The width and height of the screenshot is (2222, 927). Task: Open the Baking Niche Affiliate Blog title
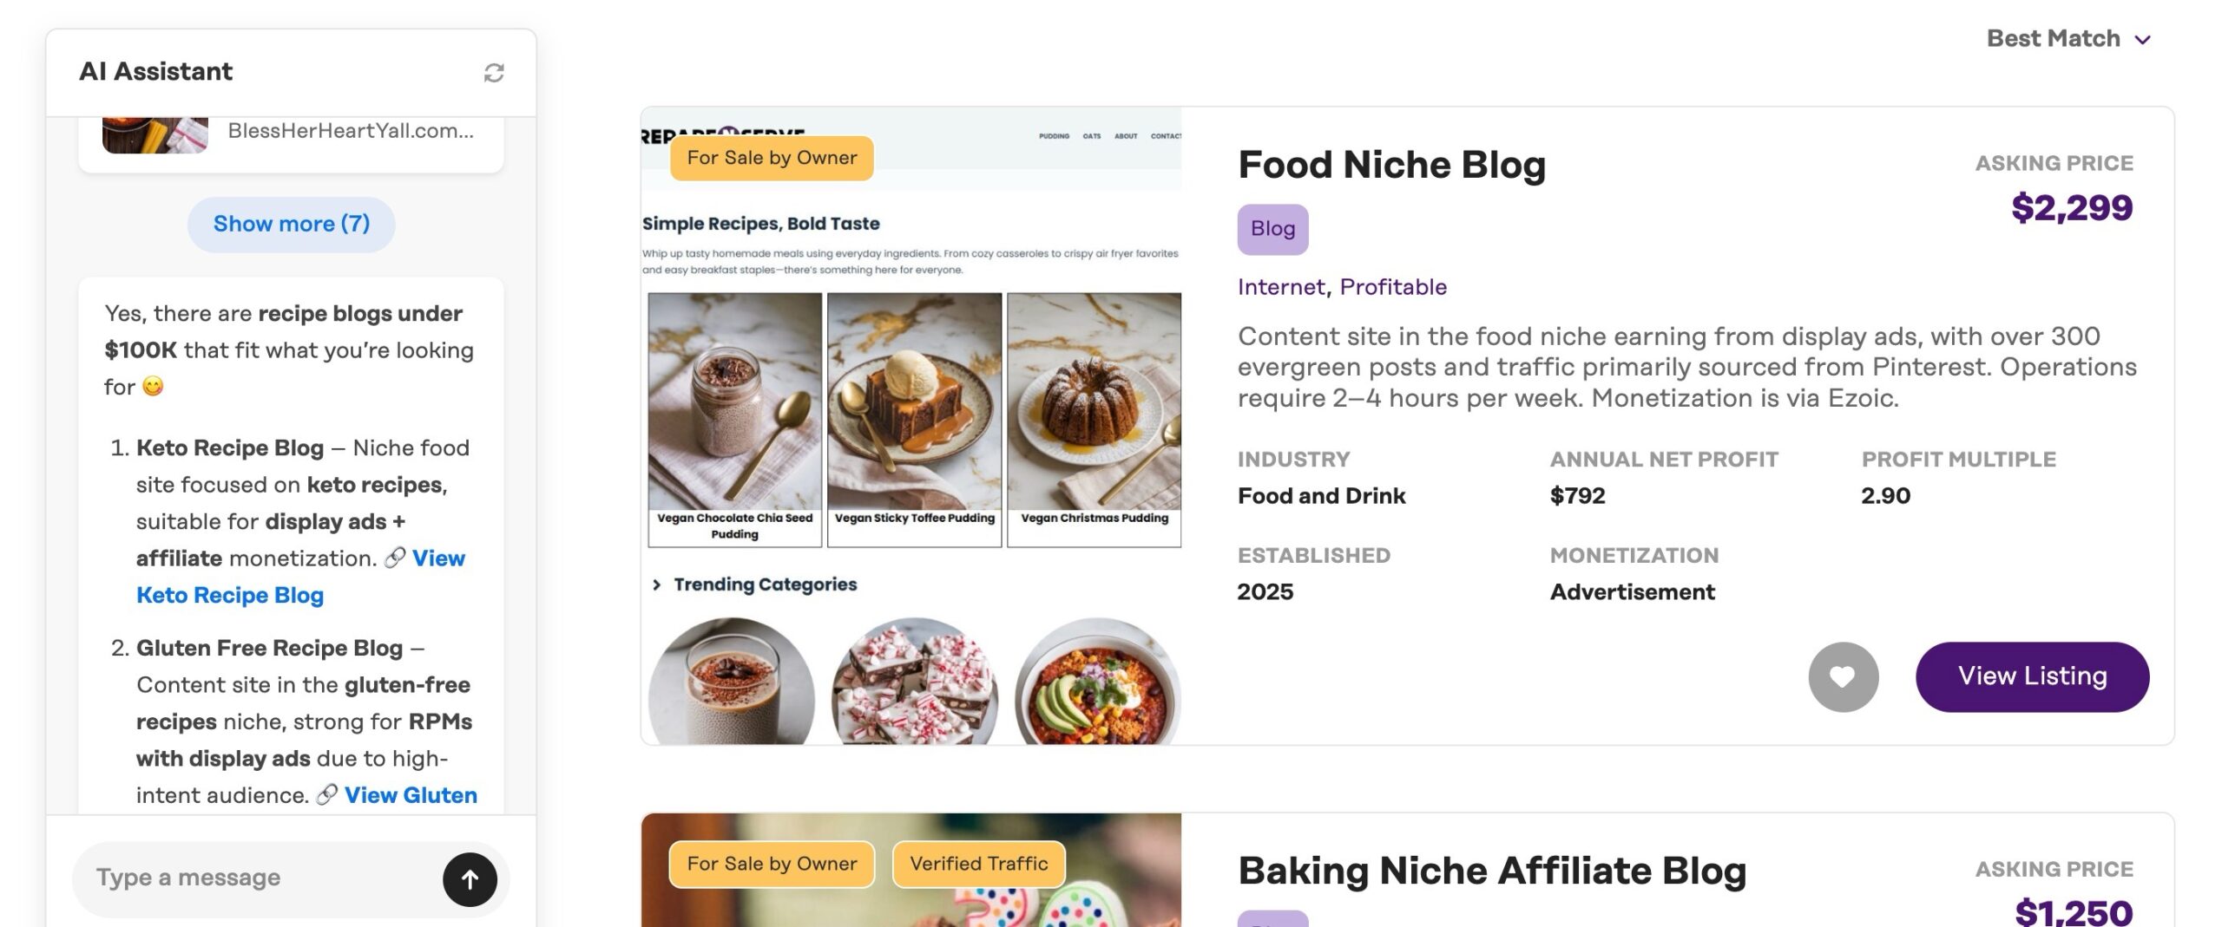[x=1491, y=871]
